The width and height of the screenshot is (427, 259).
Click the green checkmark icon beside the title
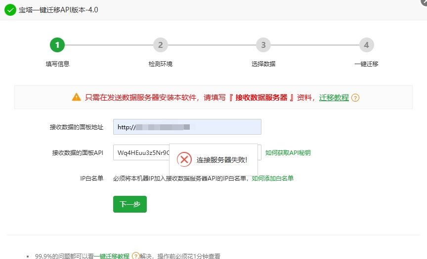tap(10, 10)
